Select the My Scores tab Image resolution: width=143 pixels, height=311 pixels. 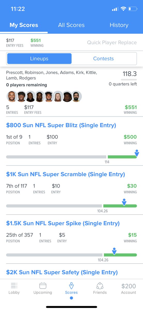click(24, 25)
